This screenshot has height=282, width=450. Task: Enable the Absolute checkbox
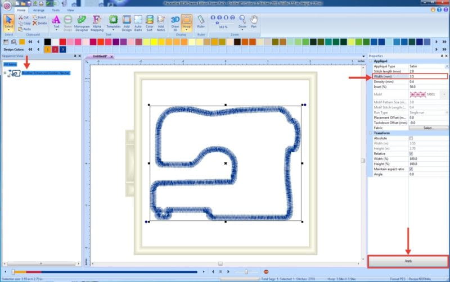411,138
